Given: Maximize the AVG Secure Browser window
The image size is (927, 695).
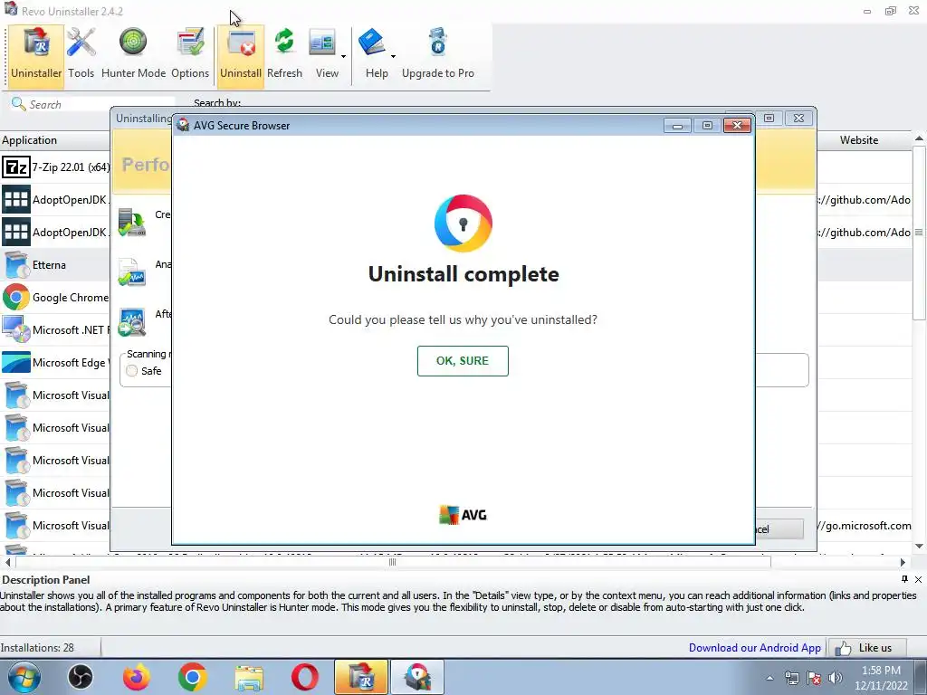Looking at the screenshot, I should tap(707, 125).
